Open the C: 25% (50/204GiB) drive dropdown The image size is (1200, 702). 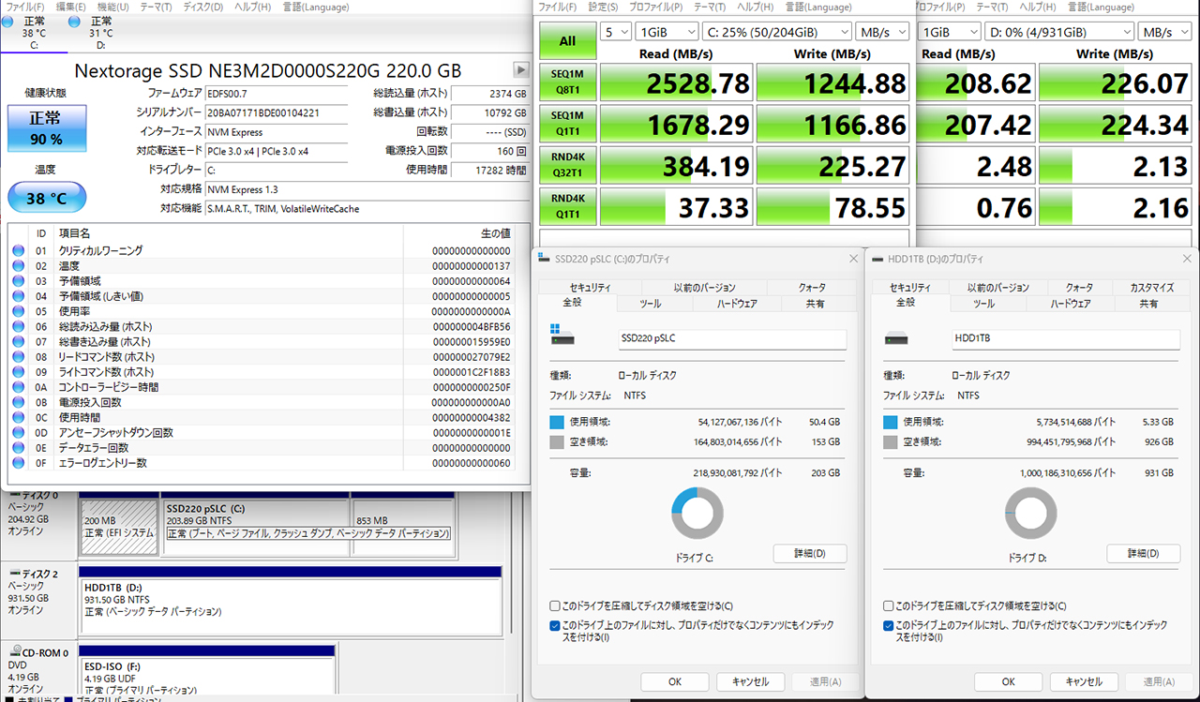(x=777, y=32)
